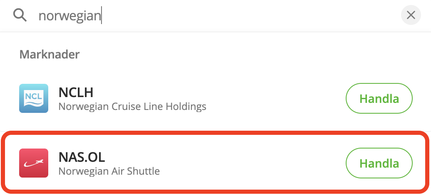
Task: Click blank area right of Marknader heading
Action: (250, 54)
